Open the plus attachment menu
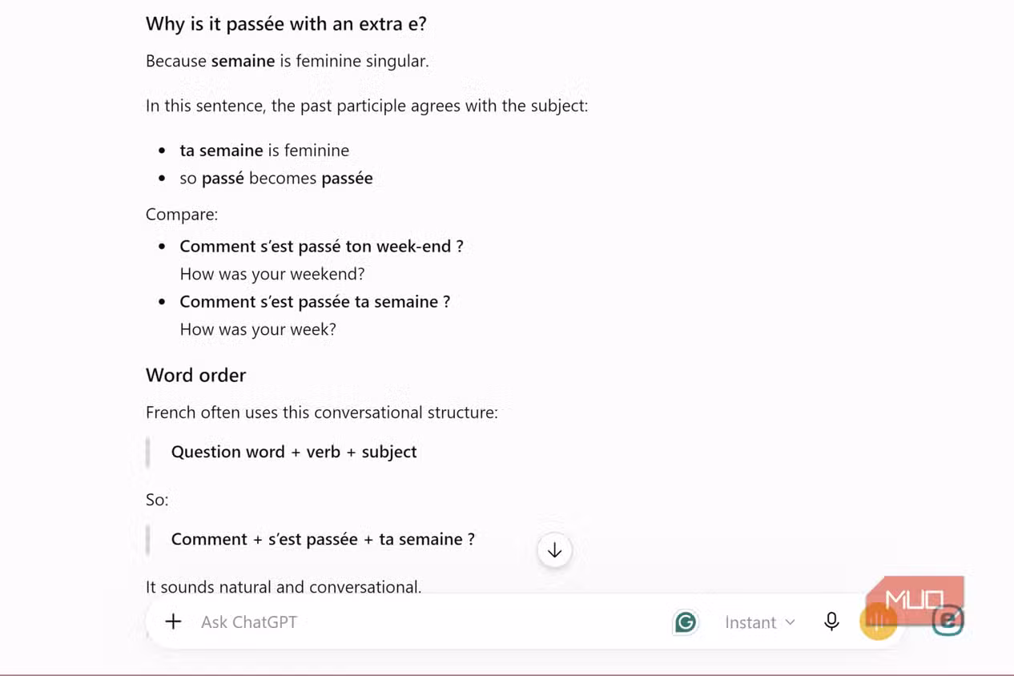1014x676 pixels. tap(173, 622)
